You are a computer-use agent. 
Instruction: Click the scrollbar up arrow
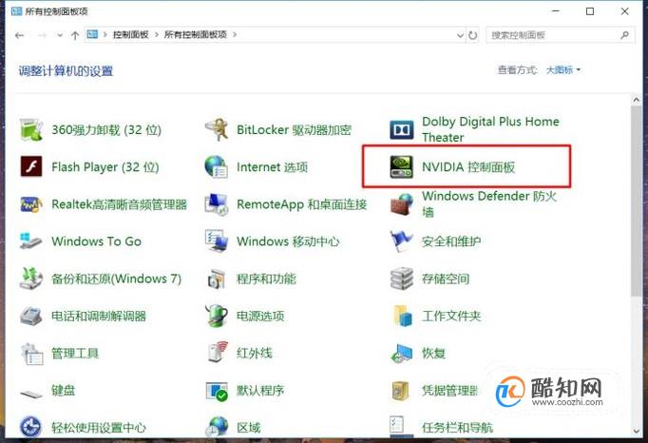tap(636, 100)
